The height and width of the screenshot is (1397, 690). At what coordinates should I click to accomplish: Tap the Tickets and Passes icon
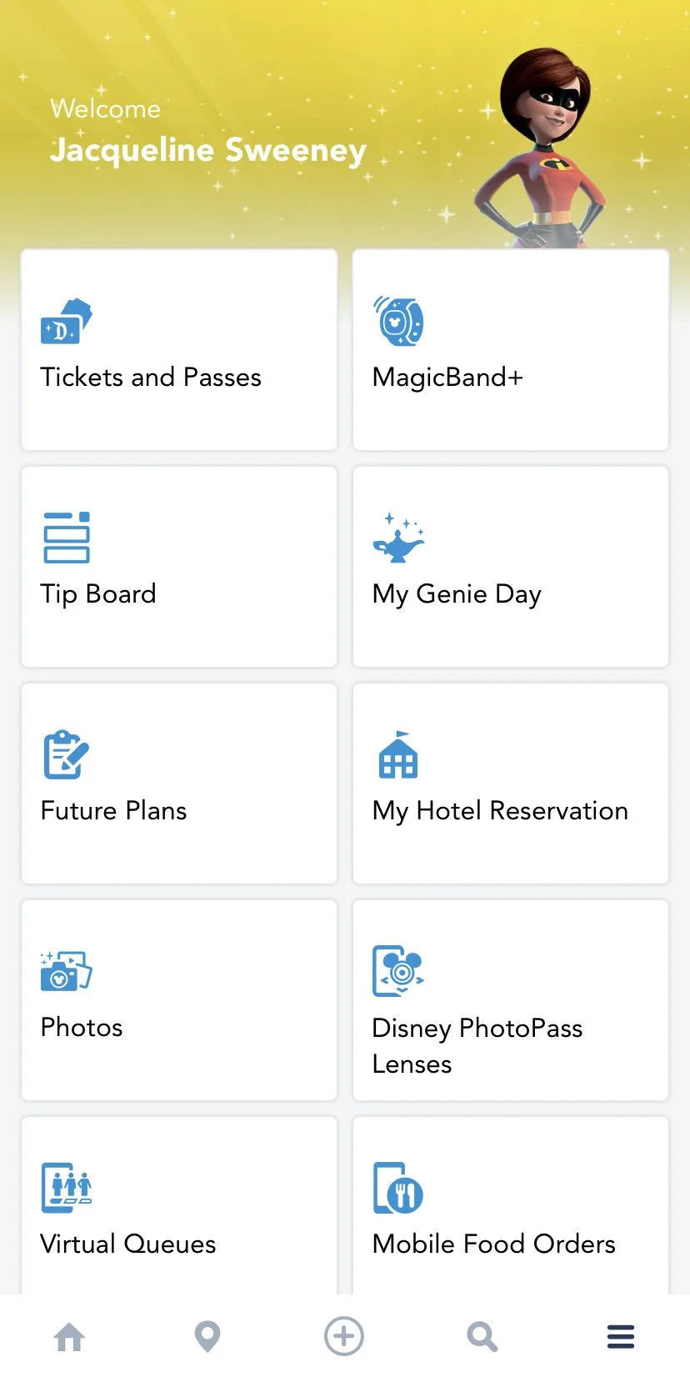click(x=67, y=321)
